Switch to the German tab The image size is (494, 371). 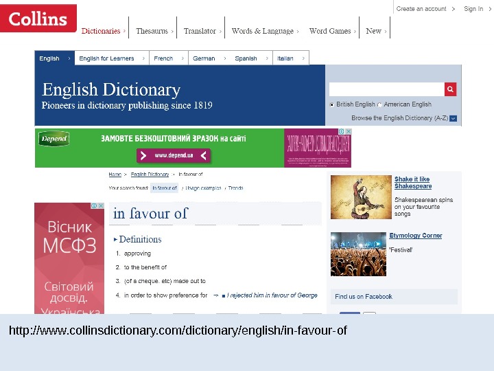[209, 58]
